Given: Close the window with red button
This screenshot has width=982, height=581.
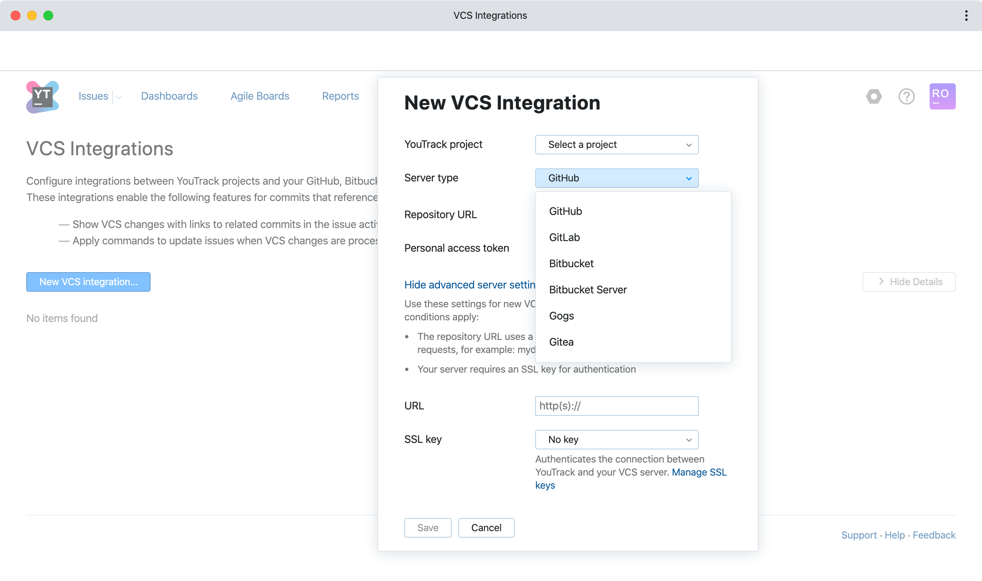Looking at the screenshot, I should coord(16,16).
